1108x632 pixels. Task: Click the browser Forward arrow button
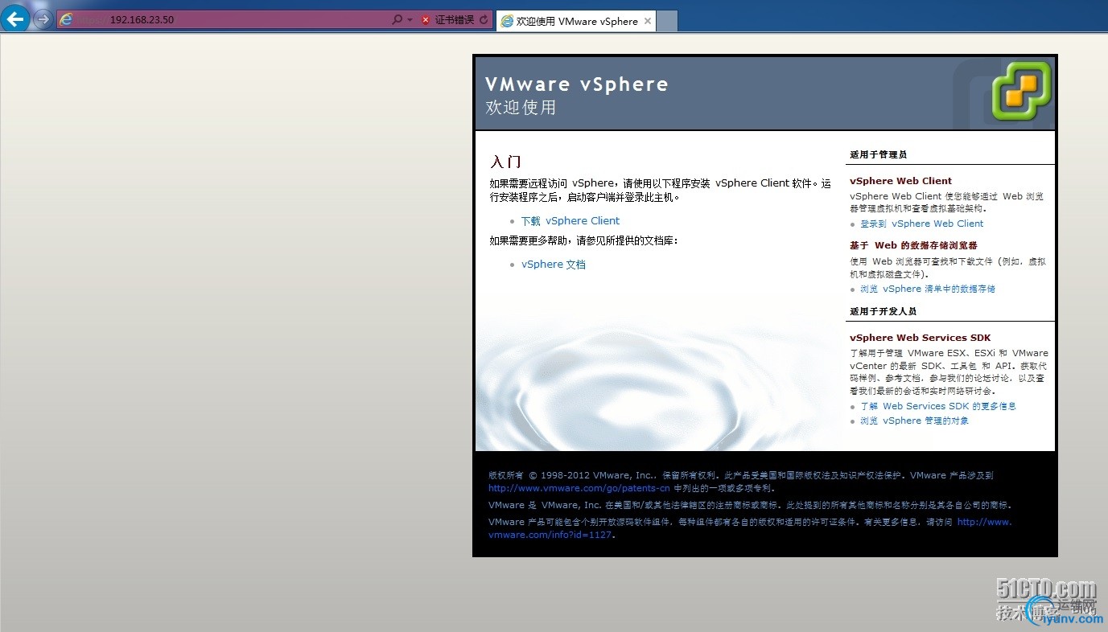pos(43,19)
